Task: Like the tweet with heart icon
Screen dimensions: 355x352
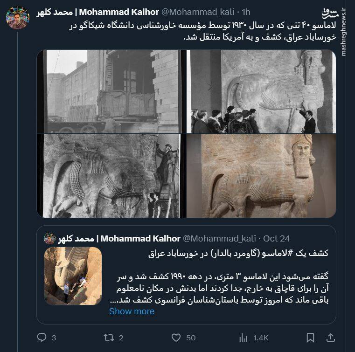Action: tap(176, 338)
